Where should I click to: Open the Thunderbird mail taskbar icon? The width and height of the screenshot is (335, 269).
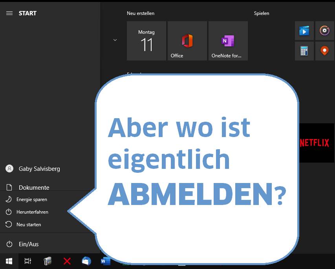coord(86,261)
